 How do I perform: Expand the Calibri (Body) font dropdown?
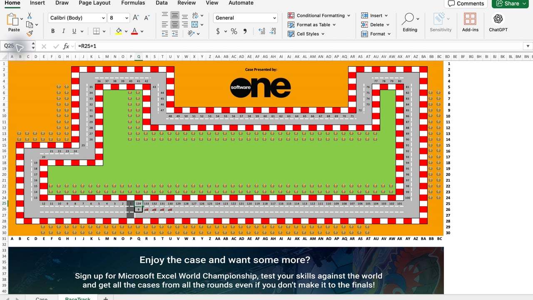(77, 18)
